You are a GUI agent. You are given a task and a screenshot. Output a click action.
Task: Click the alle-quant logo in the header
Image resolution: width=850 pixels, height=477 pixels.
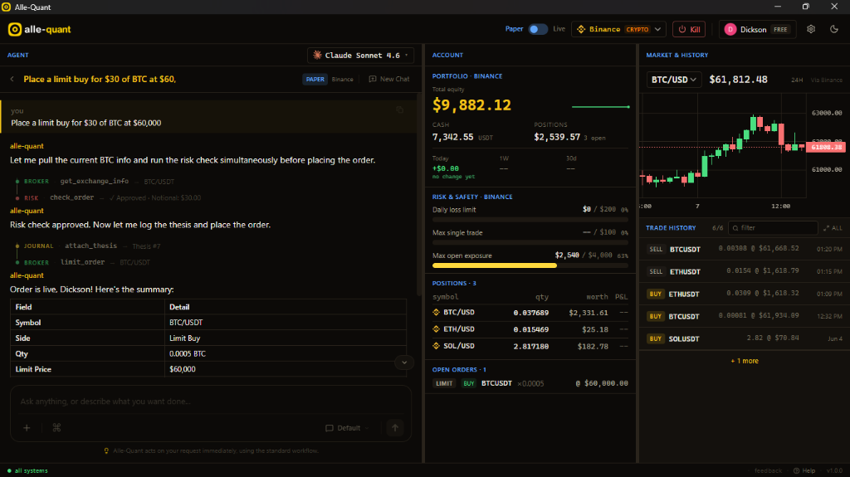[40, 29]
